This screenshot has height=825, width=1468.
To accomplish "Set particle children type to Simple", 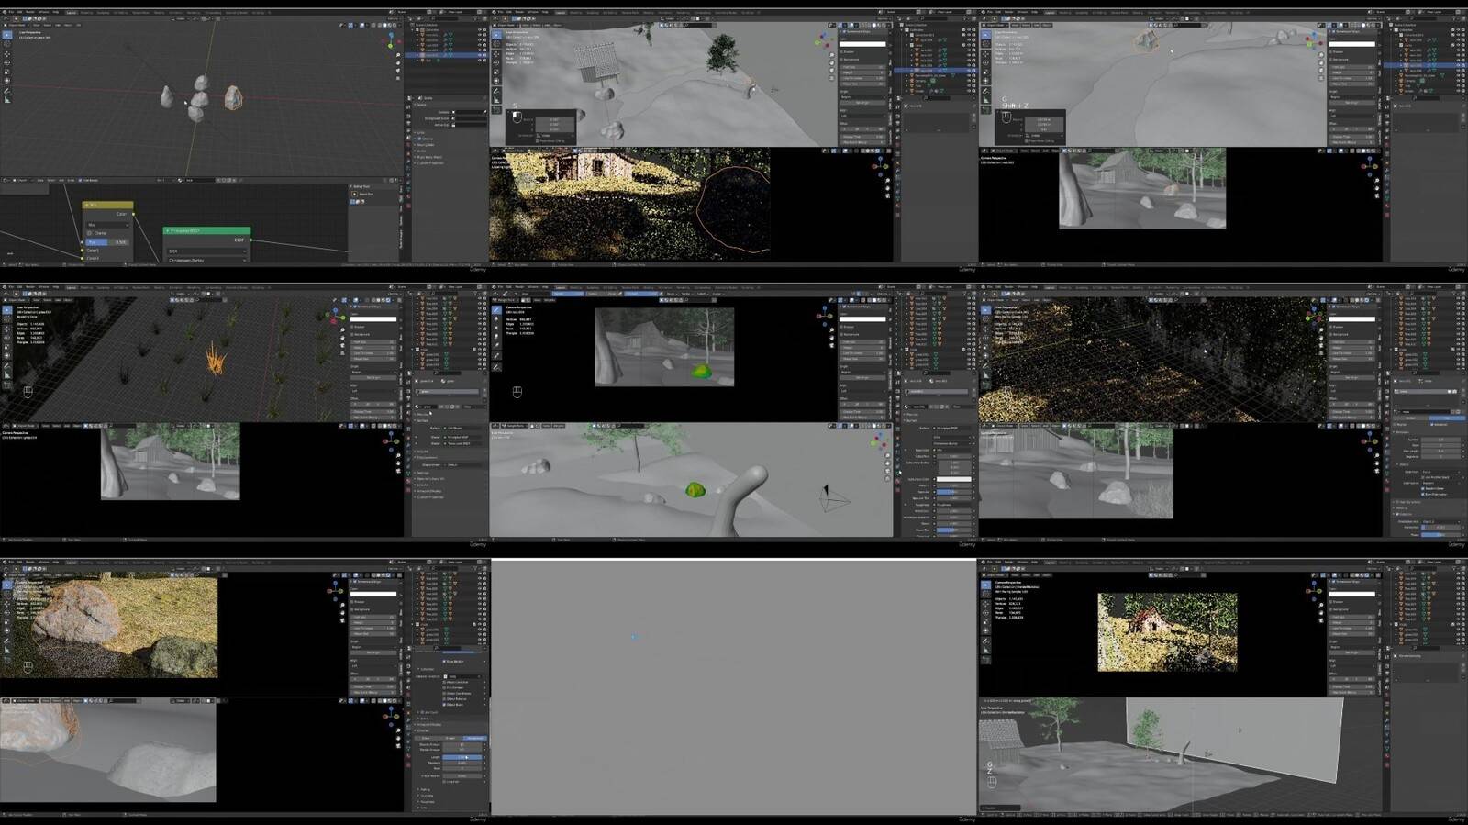I will click(450, 738).
